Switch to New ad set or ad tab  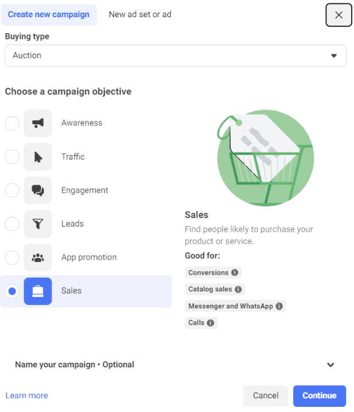pos(140,14)
